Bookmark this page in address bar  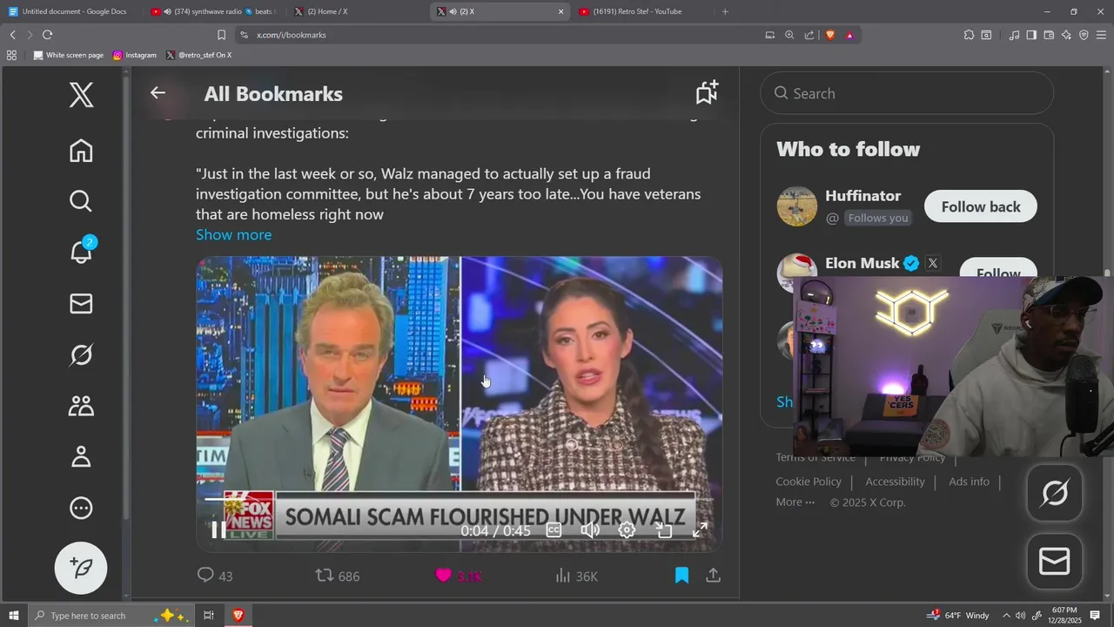[221, 35]
